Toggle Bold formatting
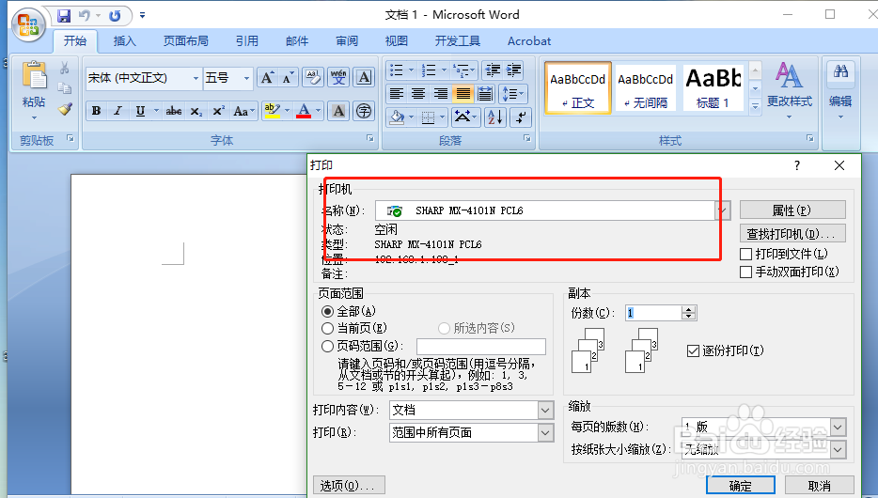Viewport: 878px width, 498px height. 96,111
